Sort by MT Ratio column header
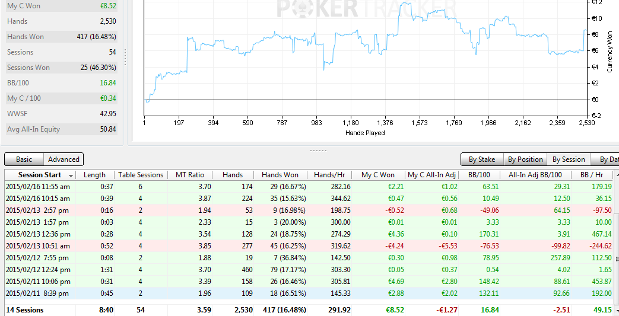 [x=190, y=175]
